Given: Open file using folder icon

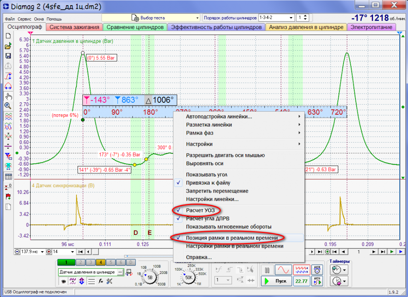Looking at the screenshot, I should click(8, 46).
